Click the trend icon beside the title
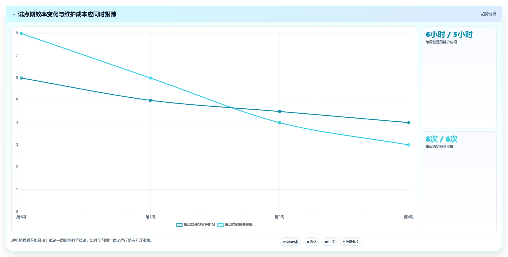 point(14,14)
